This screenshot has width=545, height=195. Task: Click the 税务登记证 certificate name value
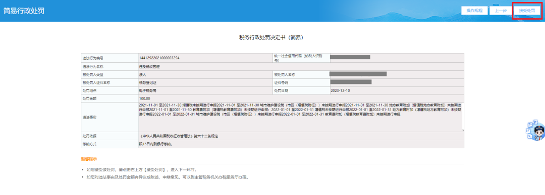(147, 83)
